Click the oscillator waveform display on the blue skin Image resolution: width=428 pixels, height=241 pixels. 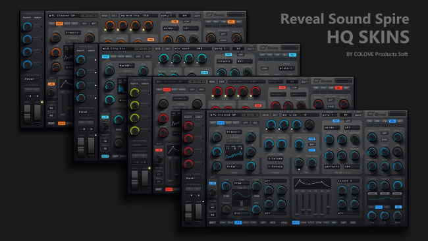click(x=234, y=152)
